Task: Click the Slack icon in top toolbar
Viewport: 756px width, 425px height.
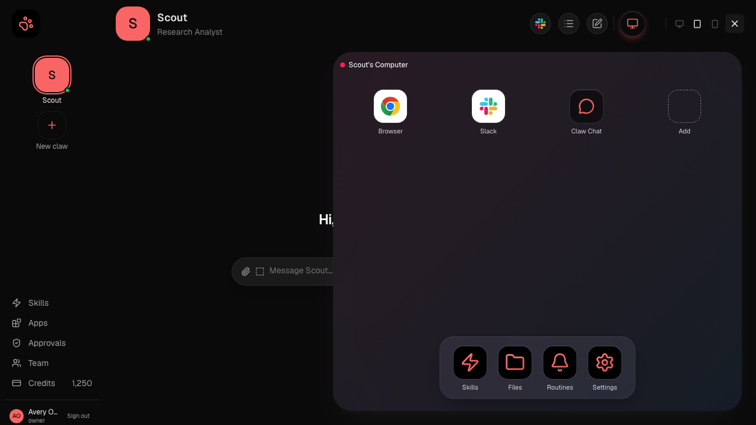Action: (540, 24)
